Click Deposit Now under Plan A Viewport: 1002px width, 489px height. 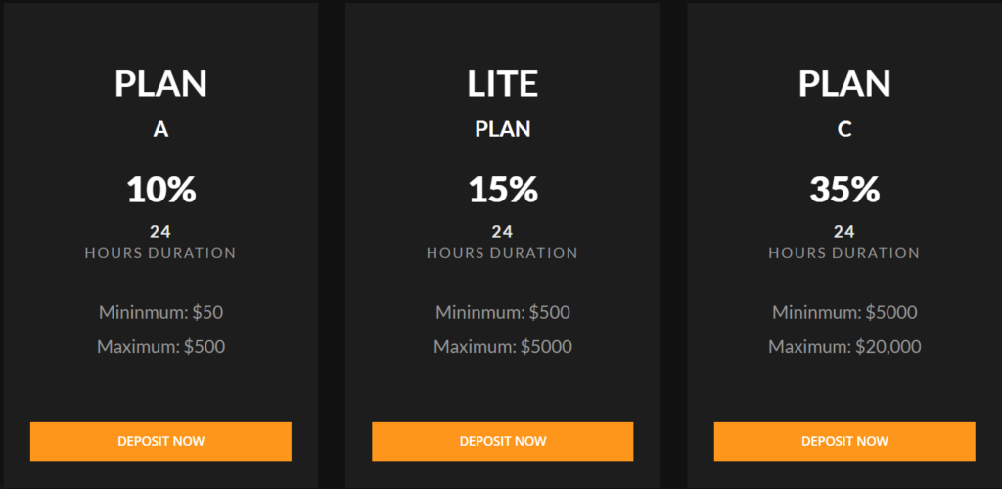pos(160,441)
